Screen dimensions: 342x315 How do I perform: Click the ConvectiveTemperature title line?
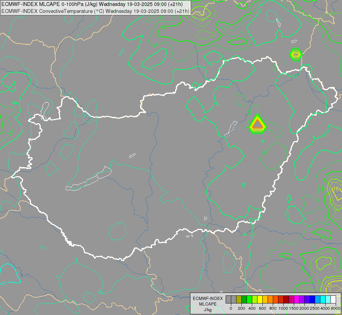tap(95, 11)
